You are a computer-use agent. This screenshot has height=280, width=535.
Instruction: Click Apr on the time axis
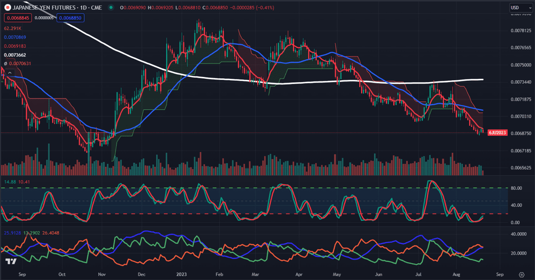299,275
